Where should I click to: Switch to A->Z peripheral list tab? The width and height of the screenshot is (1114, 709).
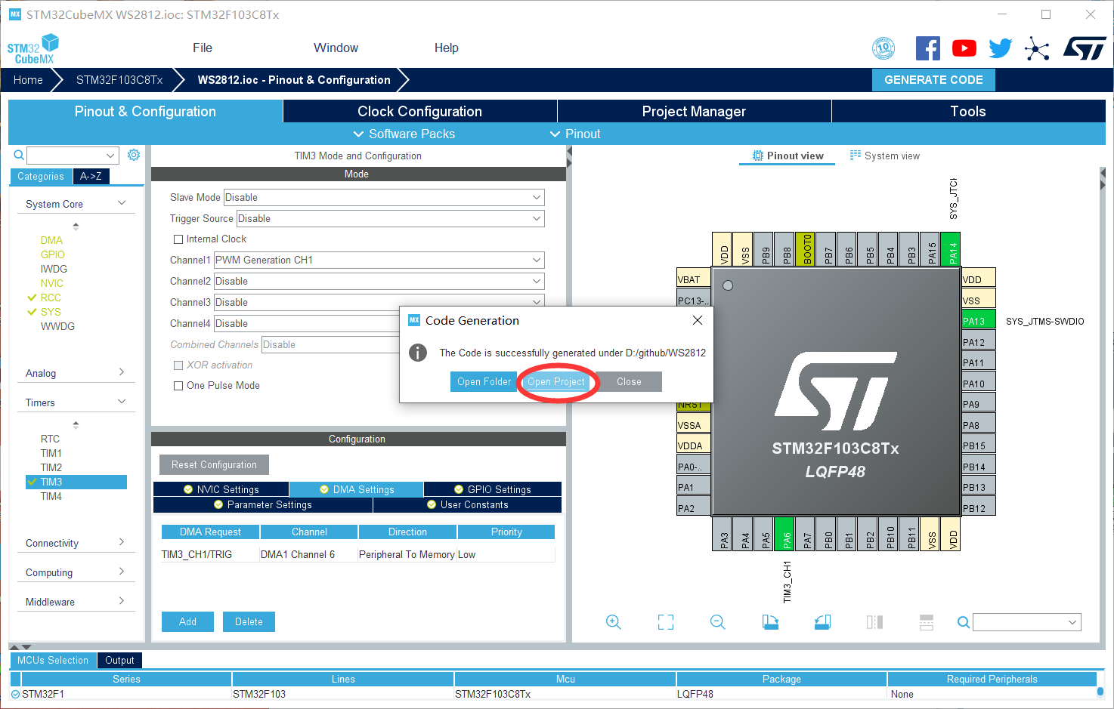pos(91,176)
